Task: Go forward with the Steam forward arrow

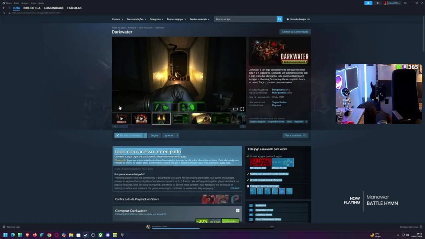Action: coord(9,8)
